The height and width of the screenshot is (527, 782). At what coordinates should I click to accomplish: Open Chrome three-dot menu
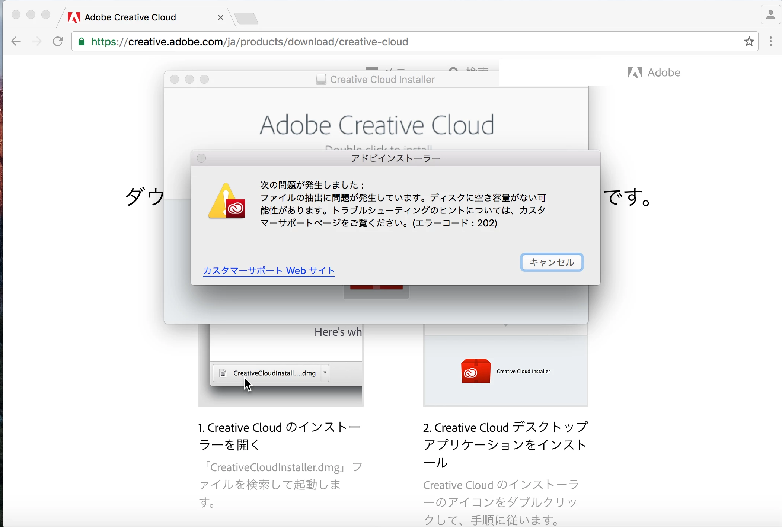[770, 41]
